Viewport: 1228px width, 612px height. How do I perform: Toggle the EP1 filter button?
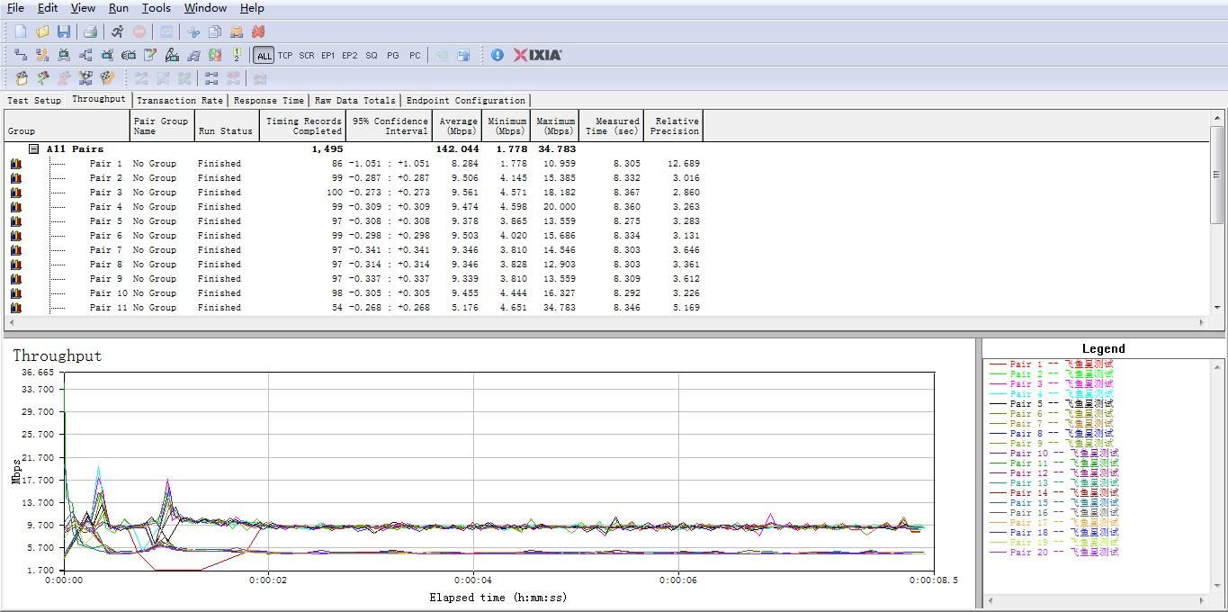pos(328,55)
